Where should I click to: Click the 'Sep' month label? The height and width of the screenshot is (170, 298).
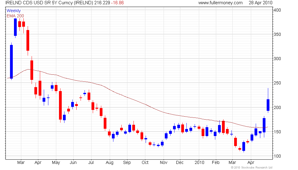click(x=127, y=163)
